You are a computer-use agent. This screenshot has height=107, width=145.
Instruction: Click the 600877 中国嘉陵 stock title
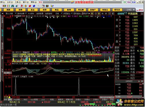click(x=128, y=14)
